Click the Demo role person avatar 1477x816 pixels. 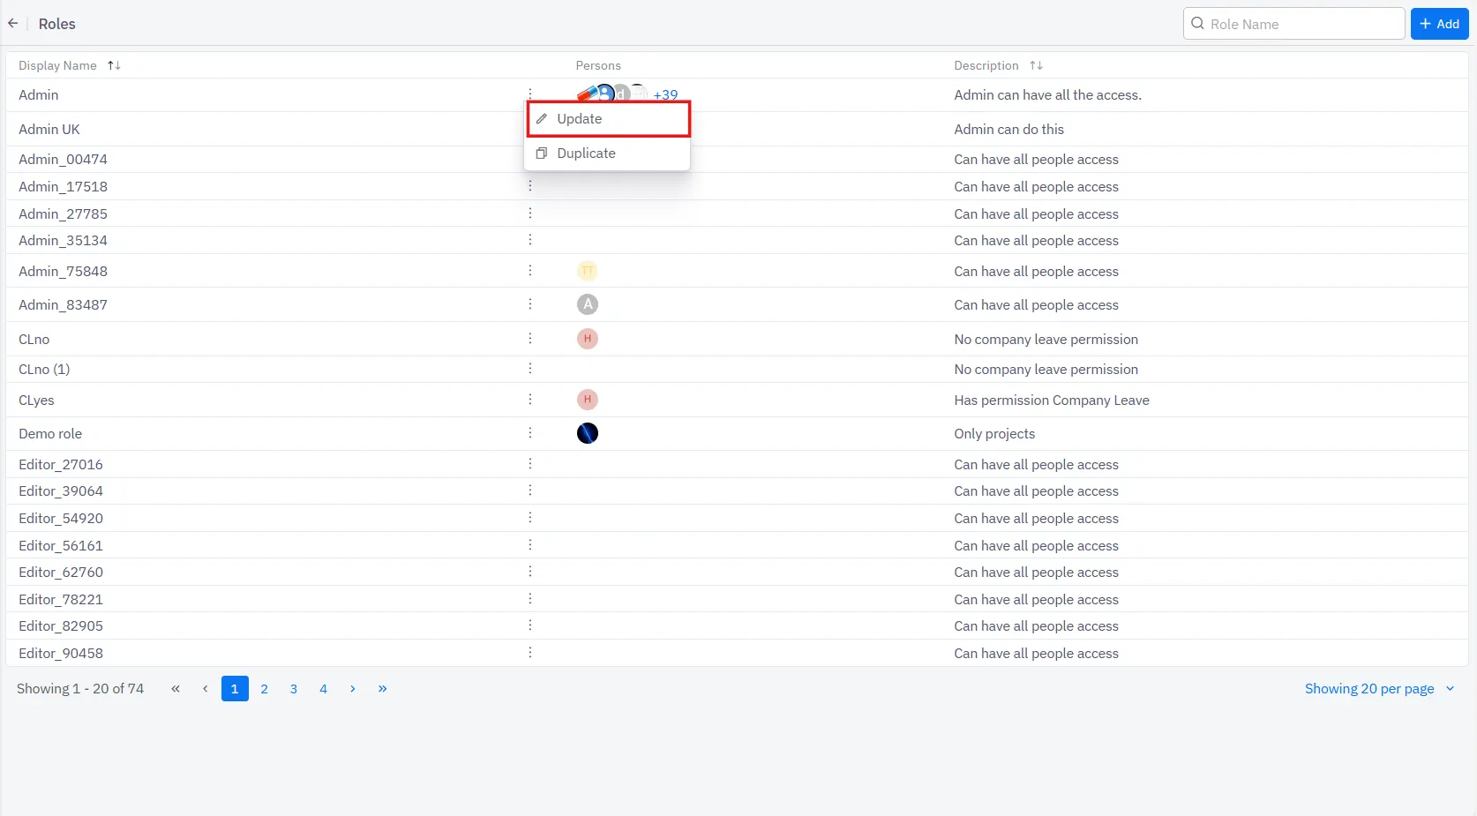pyautogui.click(x=588, y=433)
